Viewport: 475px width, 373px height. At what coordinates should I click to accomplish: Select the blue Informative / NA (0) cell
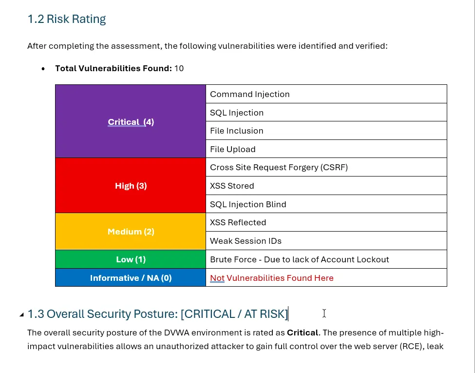[131, 278]
